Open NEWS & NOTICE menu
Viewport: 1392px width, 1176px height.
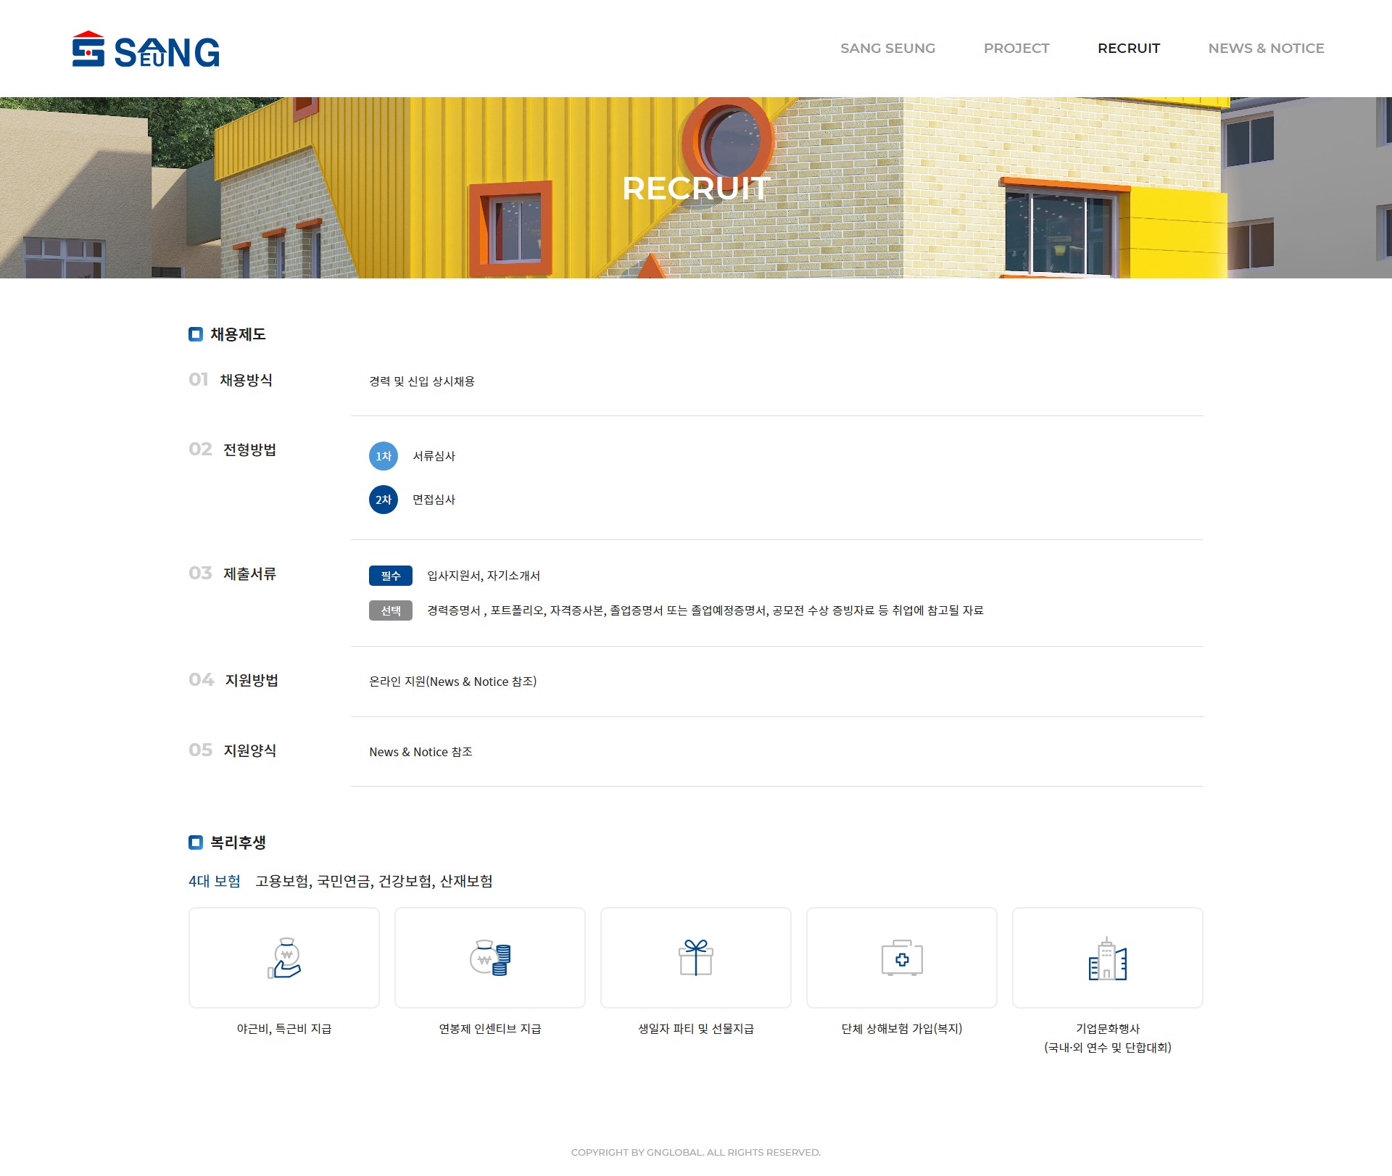[1266, 49]
